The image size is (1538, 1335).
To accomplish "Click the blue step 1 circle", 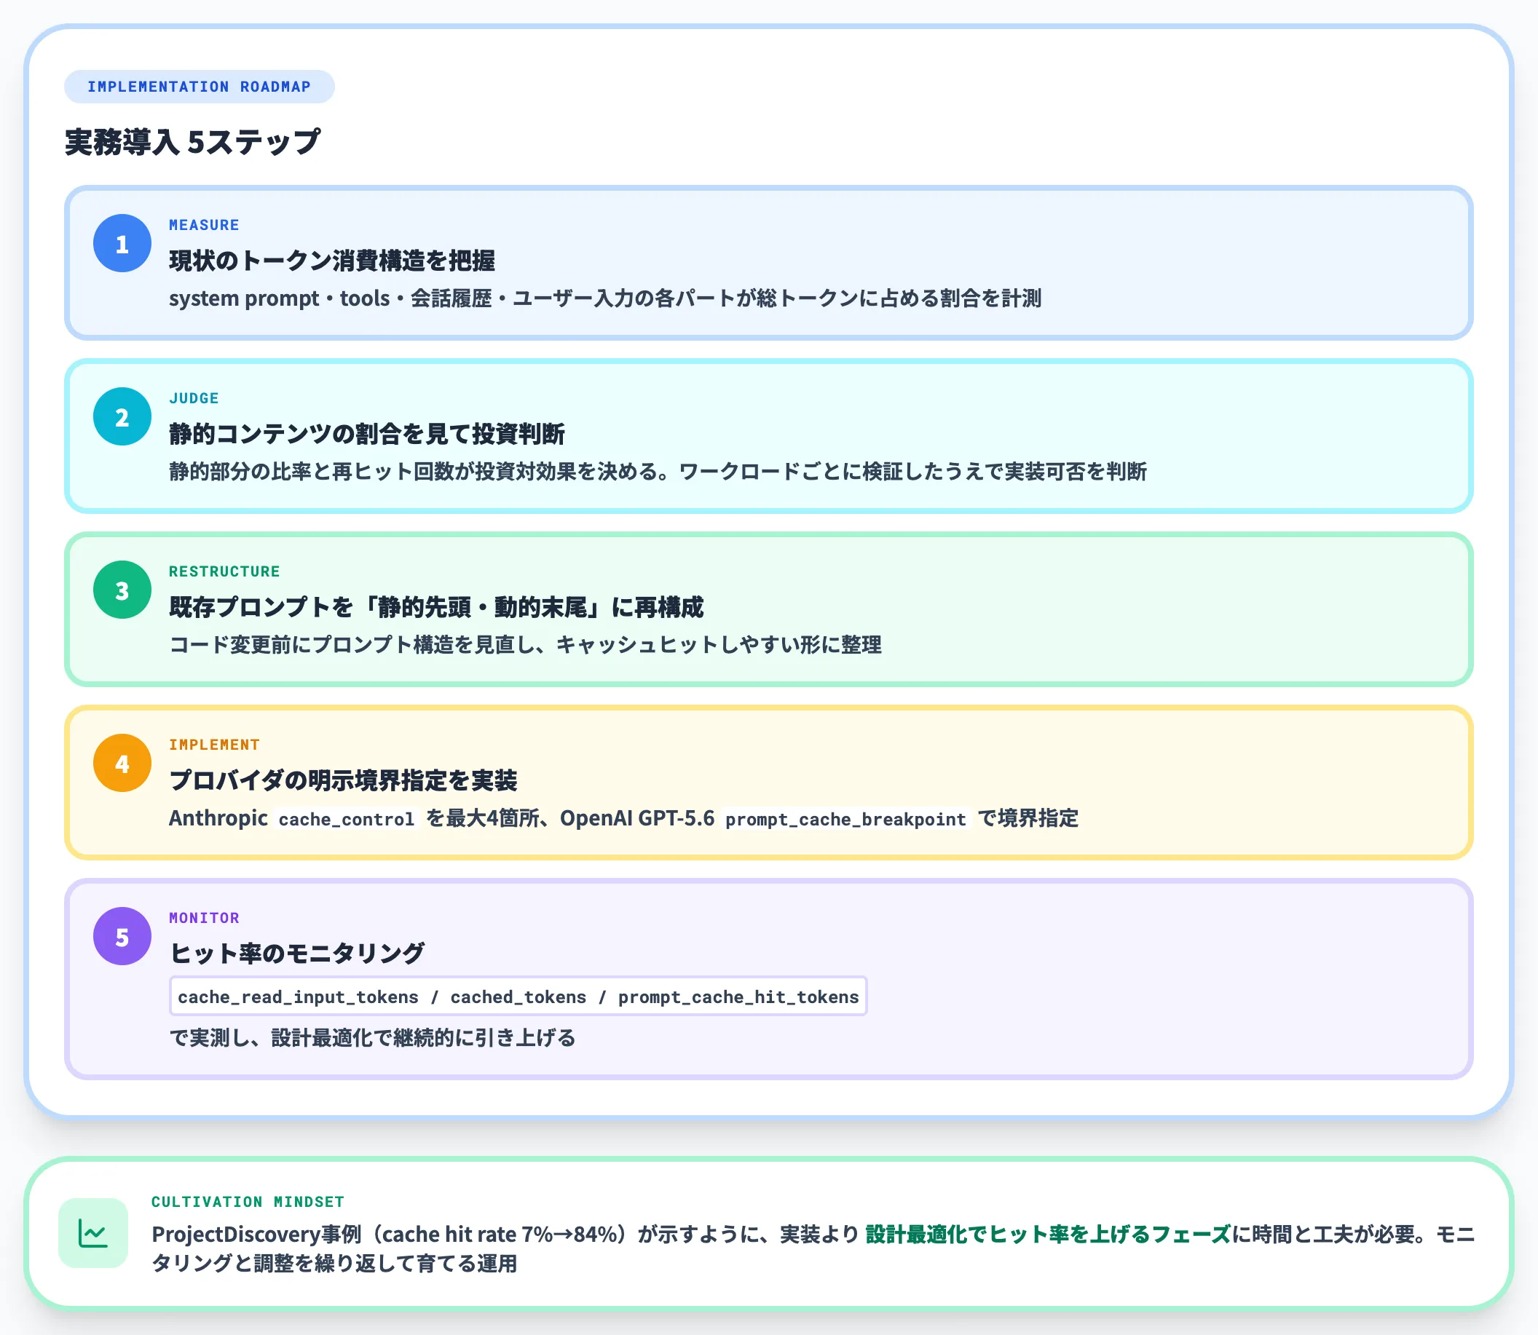I will pos(122,244).
